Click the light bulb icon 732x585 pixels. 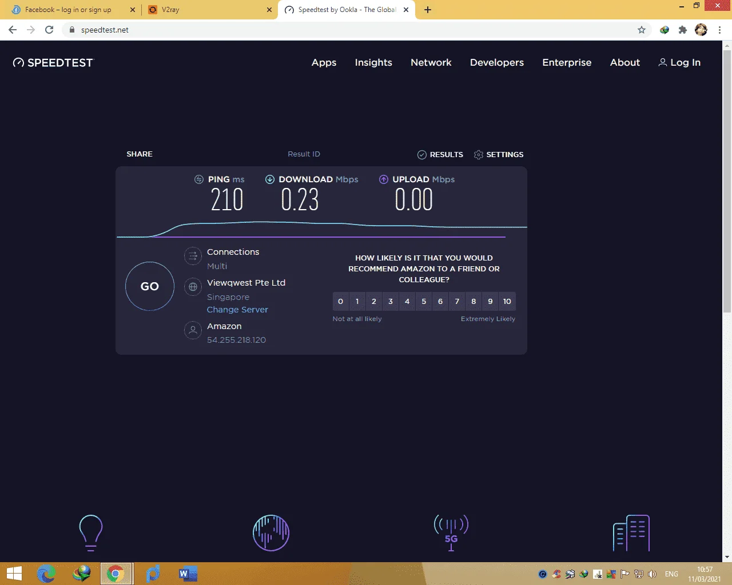pos(91,532)
